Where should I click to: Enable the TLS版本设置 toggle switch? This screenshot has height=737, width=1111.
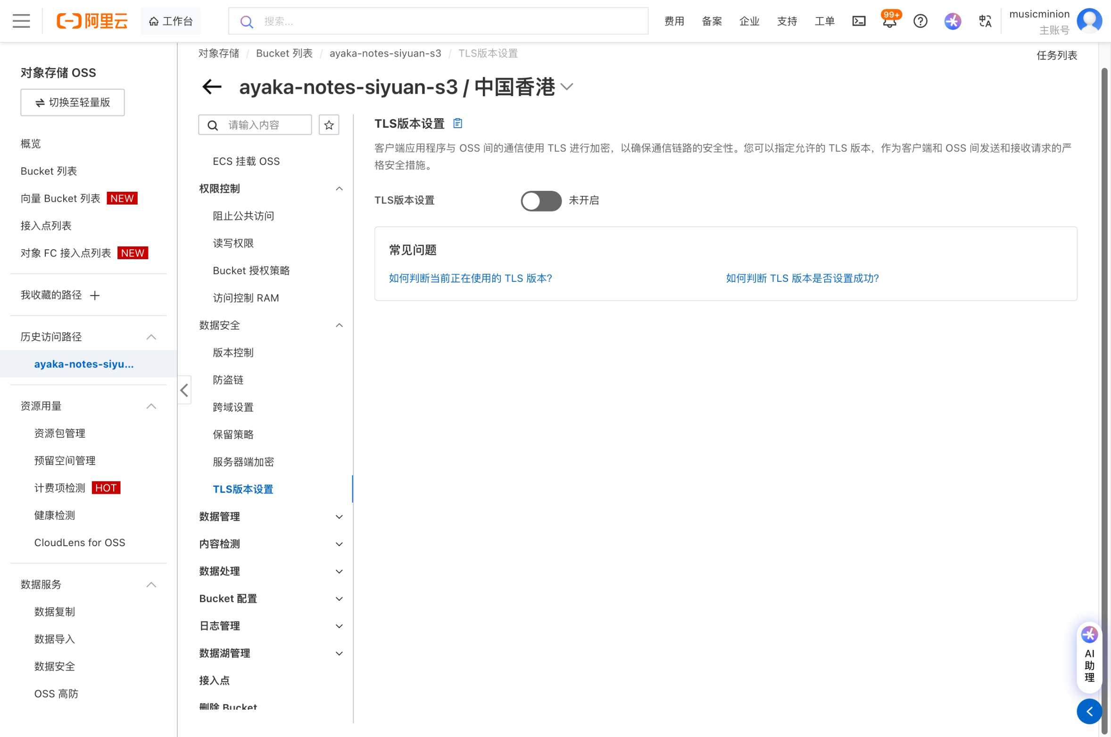[x=541, y=201]
